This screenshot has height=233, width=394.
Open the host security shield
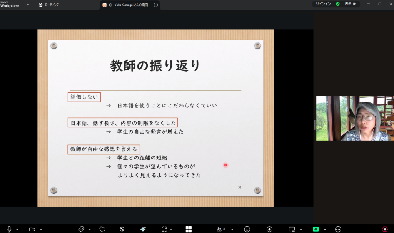[x=122, y=229]
